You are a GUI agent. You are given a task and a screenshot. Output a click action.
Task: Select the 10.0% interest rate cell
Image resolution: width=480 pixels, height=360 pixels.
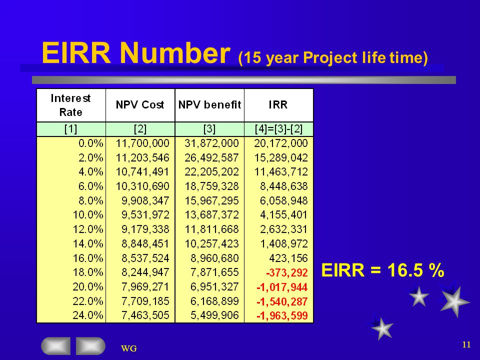[x=88, y=215]
